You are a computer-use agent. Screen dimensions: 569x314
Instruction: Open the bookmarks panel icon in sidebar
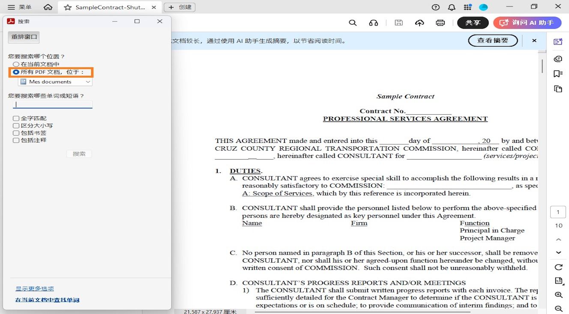(558, 74)
